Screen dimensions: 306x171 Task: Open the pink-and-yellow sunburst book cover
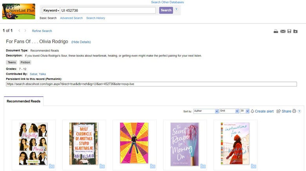[134, 143]
